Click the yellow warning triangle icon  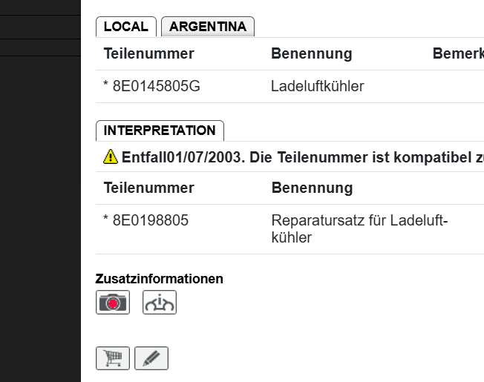(111, 157)
